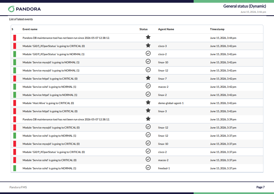Click the 'June 15, 2026, 3:44 pm' timestamp cell
274x194 pixels.
(x=223, y=38)
